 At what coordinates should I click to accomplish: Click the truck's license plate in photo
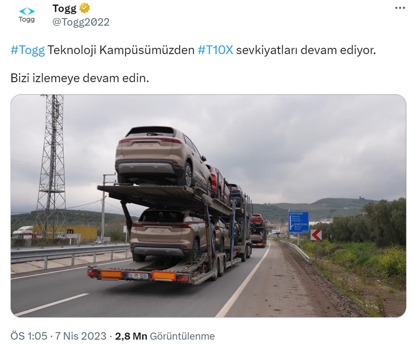point(137,275)
